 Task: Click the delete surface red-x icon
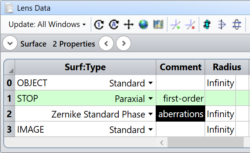point(190,25)
